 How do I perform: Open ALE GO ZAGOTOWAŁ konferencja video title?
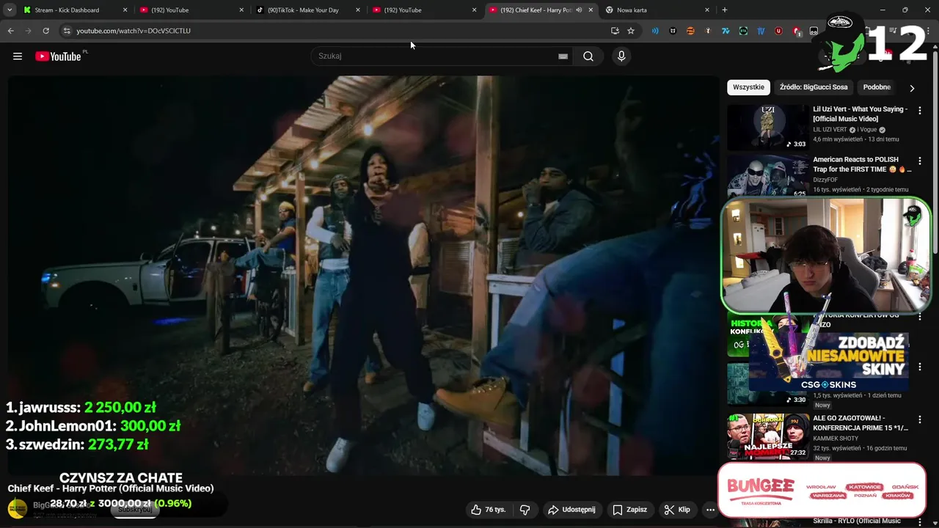point(861,423)
